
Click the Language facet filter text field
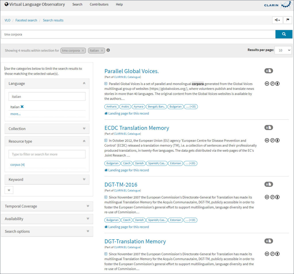click(47, 97)
